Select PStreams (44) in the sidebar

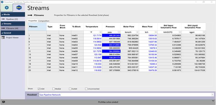click(12, 28)
